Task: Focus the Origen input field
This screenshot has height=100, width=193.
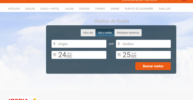Action: coord(79,44)
